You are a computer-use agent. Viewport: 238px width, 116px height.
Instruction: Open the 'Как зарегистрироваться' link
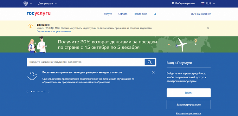click(x=189, y=113)
